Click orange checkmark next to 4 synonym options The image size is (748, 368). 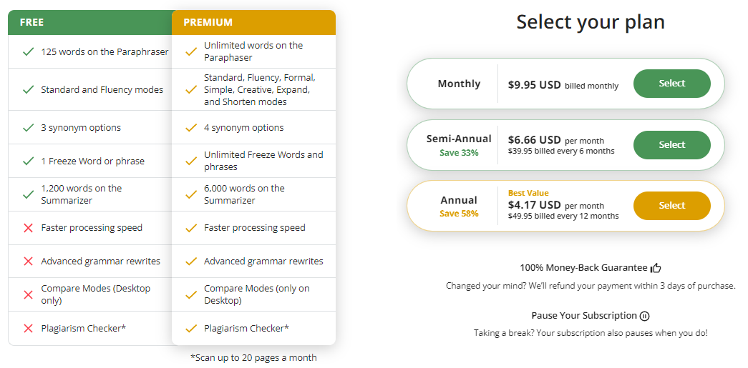tap(191, 128)
